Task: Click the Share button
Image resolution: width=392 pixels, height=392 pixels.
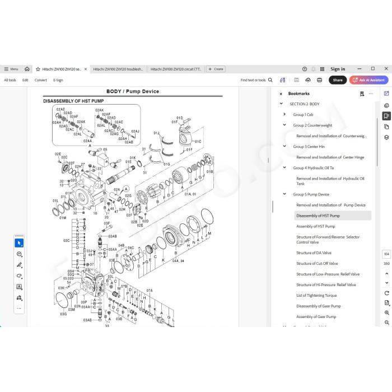Action: point(338,80)
